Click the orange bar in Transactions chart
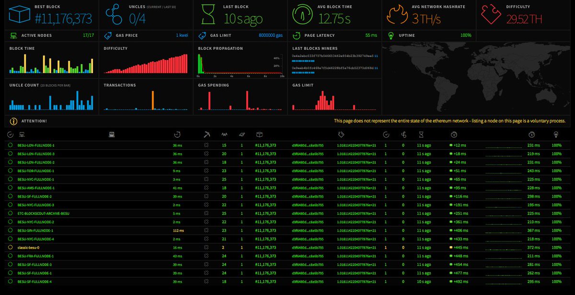This screenshot has height=295, width=575. click(153, 100)
